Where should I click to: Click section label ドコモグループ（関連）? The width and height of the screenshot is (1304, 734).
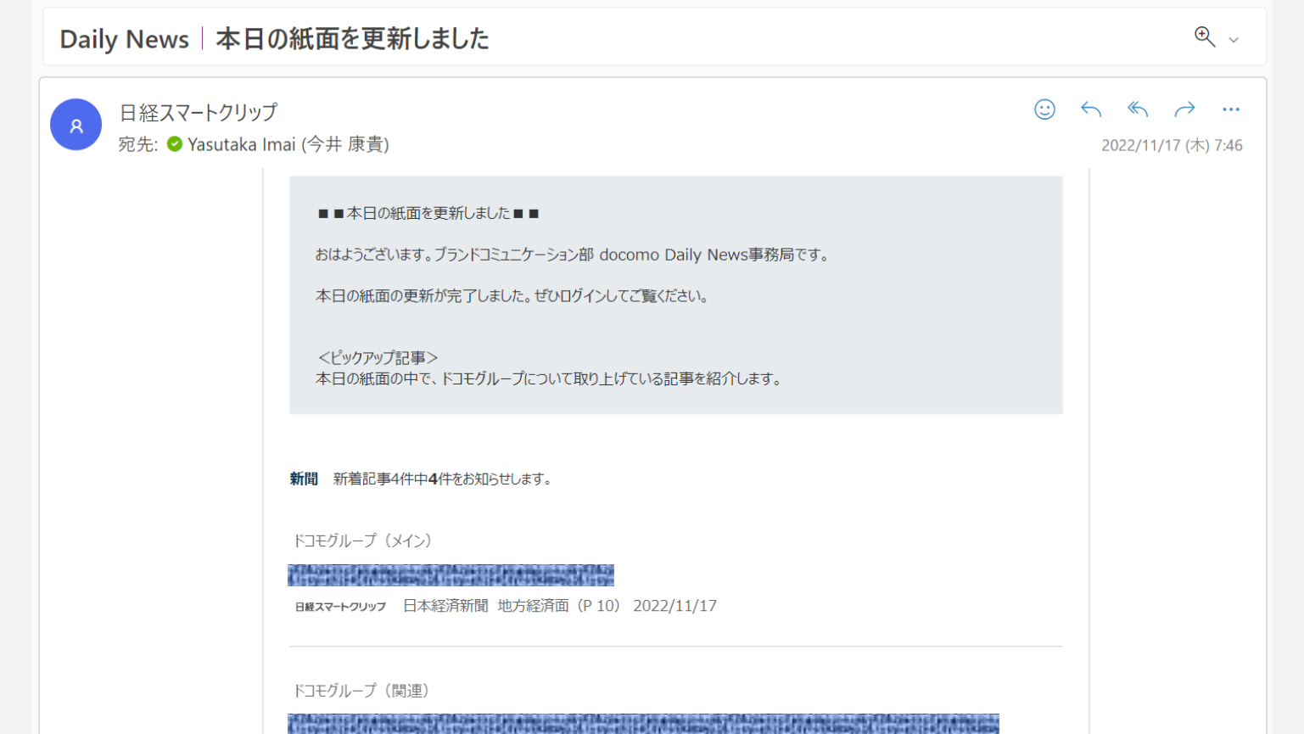coord(361,691)
